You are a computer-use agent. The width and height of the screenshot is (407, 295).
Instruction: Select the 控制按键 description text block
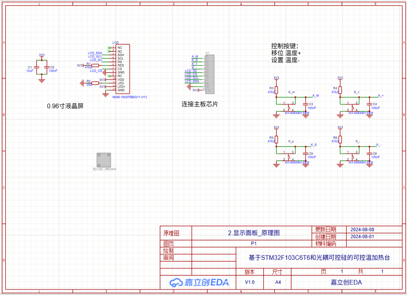click(286, 53)
